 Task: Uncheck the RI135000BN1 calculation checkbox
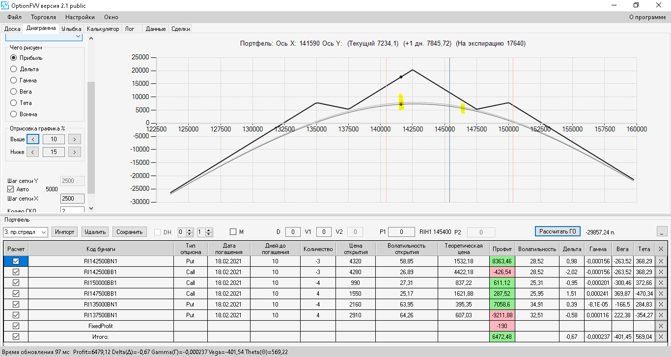pyautogui.click(x=16, y=304)
